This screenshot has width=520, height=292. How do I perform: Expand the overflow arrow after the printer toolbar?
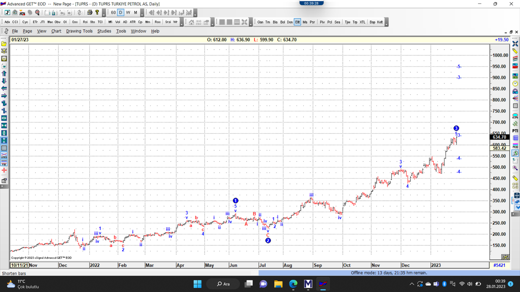pos(104,12)
